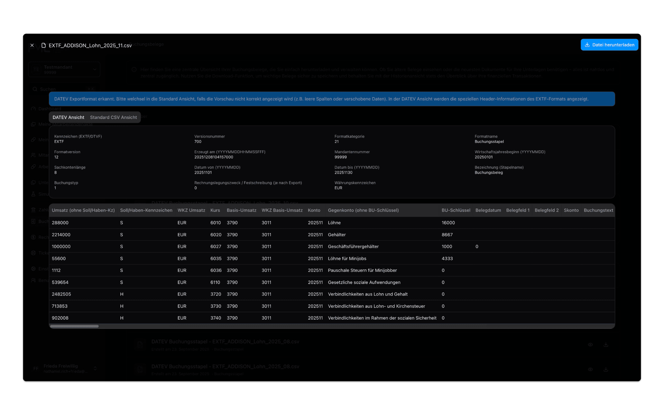The image size is (664, 415).
Task: Click Datum bis value 20251130
Action: click(x=343, y=173)
